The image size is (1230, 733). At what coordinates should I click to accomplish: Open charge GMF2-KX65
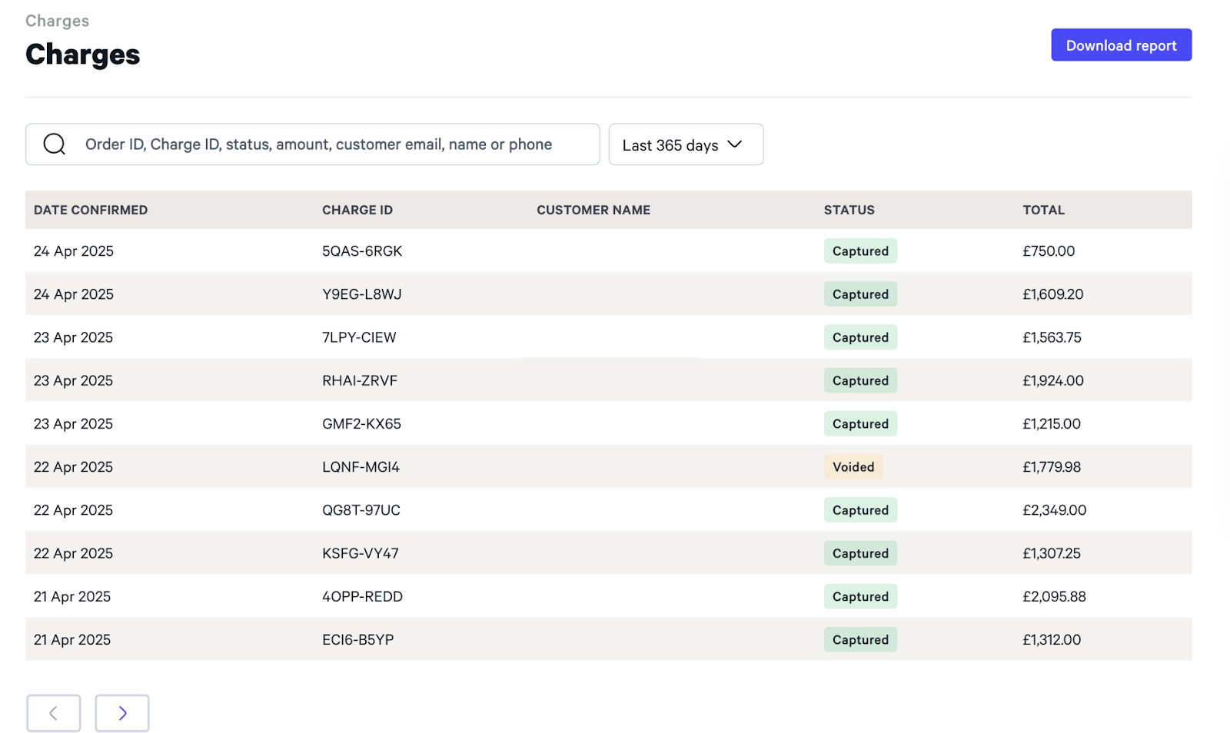point(361,423)
